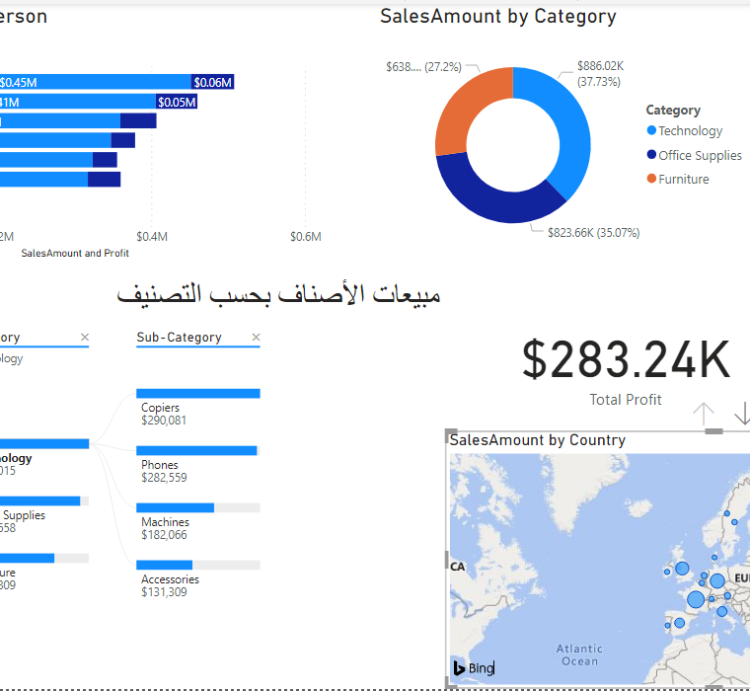This screenshot has width=750, height=691.
Task: Click the Sub-Category column header
Action: click(x=179, y=338)
